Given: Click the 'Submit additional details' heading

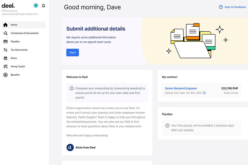Looking at the screenshot, I should 96,29.
